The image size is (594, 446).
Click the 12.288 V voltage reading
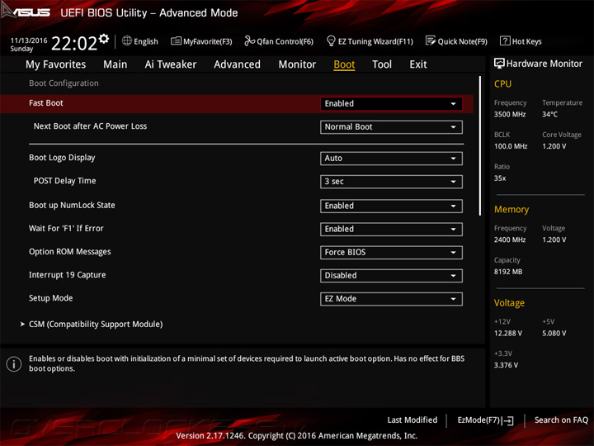tap(508, 333)
